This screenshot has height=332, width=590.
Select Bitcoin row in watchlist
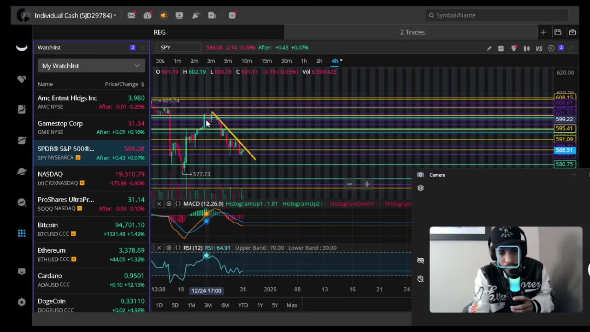pyautogui.click(x=91, y=229)
